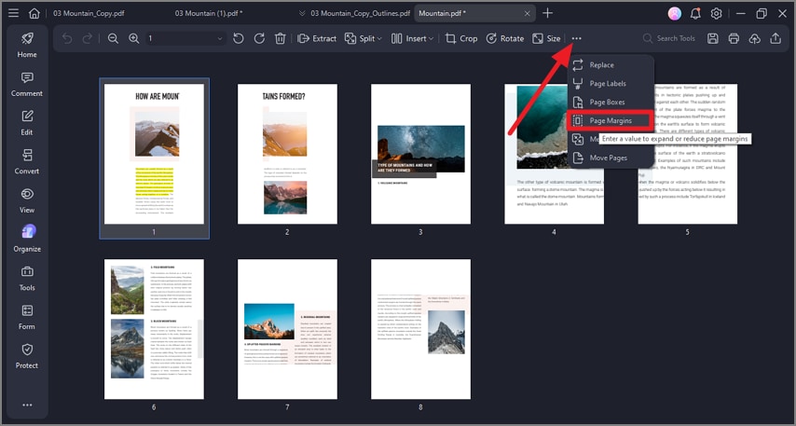Select page 7 thumbnail
796x426 pixels.
[x=287, y=329]
